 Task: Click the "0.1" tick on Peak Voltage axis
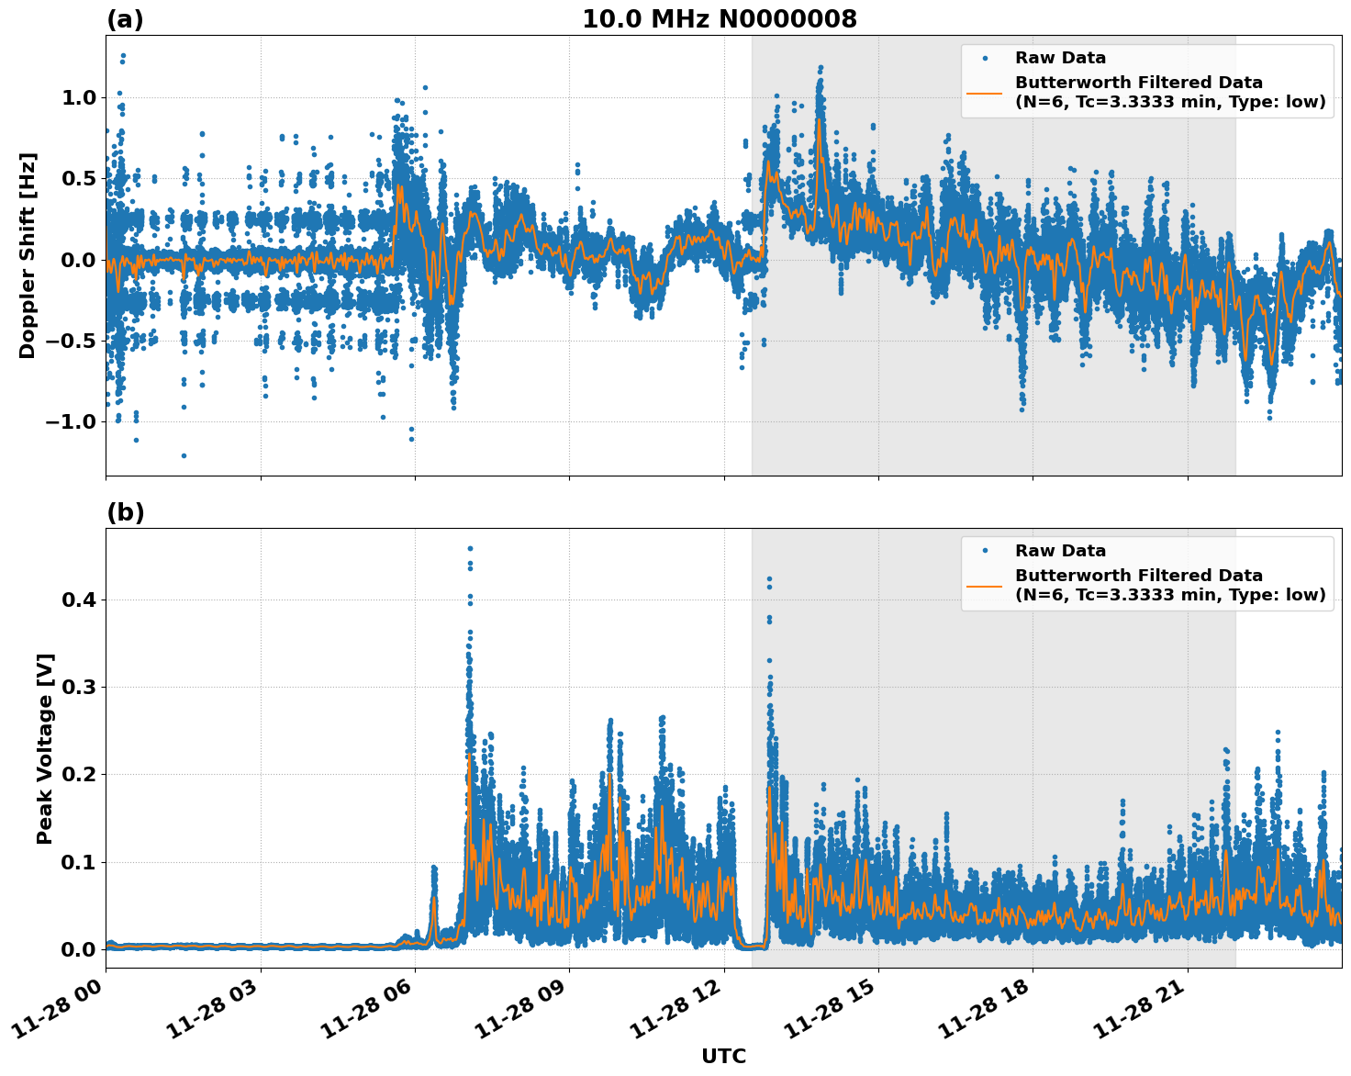click(79, 862)
